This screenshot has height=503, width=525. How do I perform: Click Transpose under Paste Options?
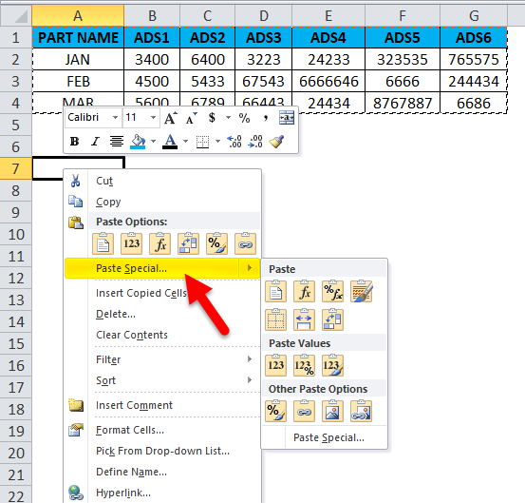[x=188, y=243]
